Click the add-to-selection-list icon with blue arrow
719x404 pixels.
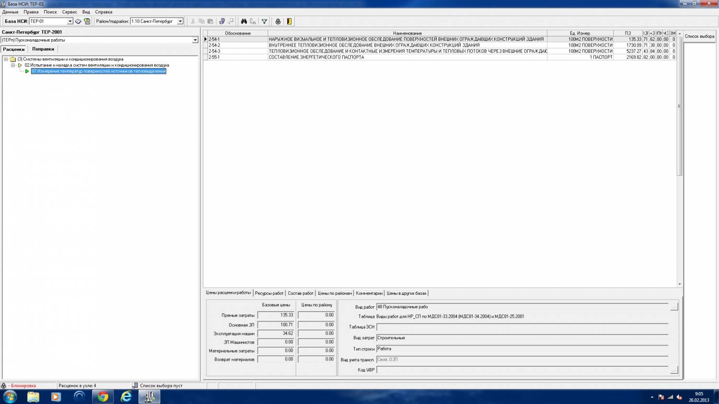pyautogui.click(x=222, y=22)
